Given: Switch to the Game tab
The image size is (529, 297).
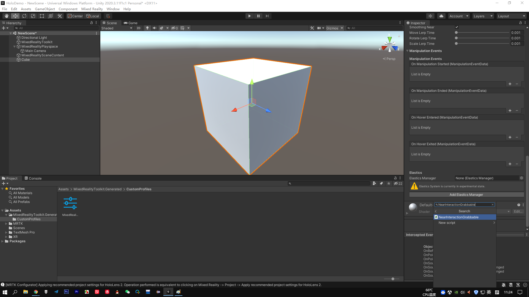Looking at the screenshot, I should click(131, 23).
